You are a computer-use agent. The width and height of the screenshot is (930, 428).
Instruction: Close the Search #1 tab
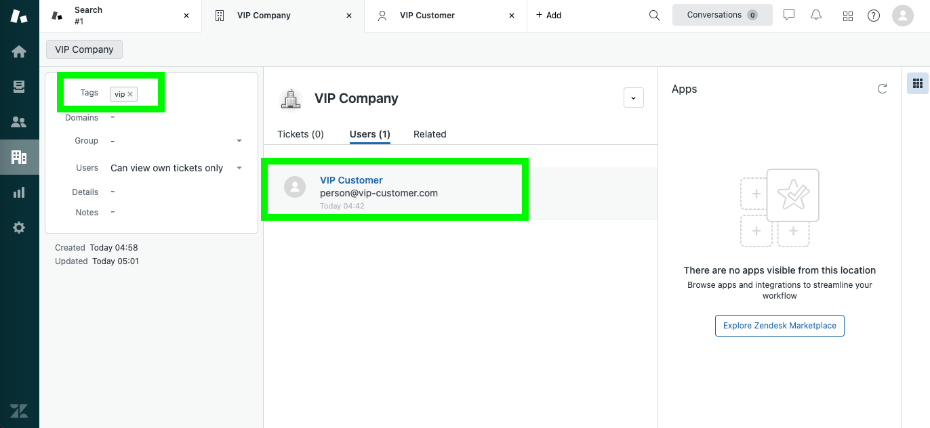point(186,16)
